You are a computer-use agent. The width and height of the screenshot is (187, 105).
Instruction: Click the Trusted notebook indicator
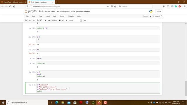pyautogui.click(x=145, y=16)
